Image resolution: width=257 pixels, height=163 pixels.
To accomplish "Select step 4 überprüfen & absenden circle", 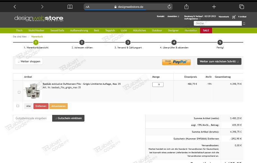I will click(174, 42).
